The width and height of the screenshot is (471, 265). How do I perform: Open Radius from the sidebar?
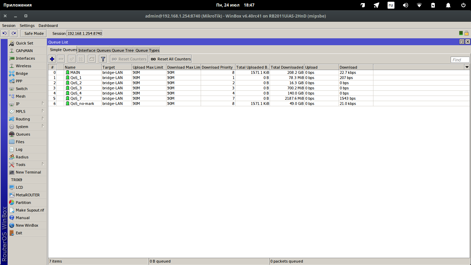[x=27, y=157]
